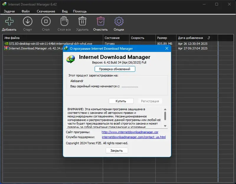This screenshot has height=184, width=236.
Task: Open the Скачивание menu
Action: click(46, 11)
